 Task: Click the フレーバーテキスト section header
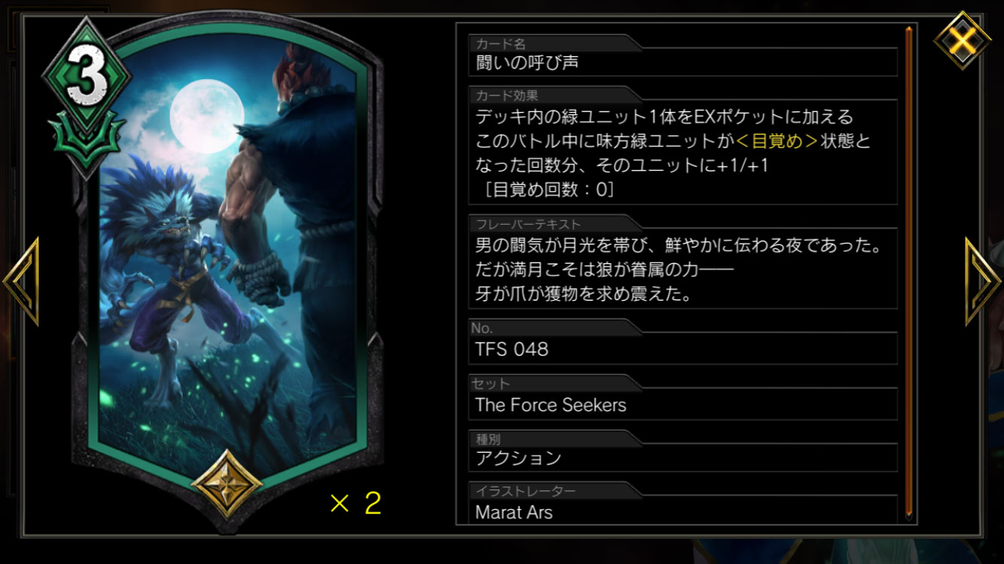pyautogui.click(x=528, y=224)
